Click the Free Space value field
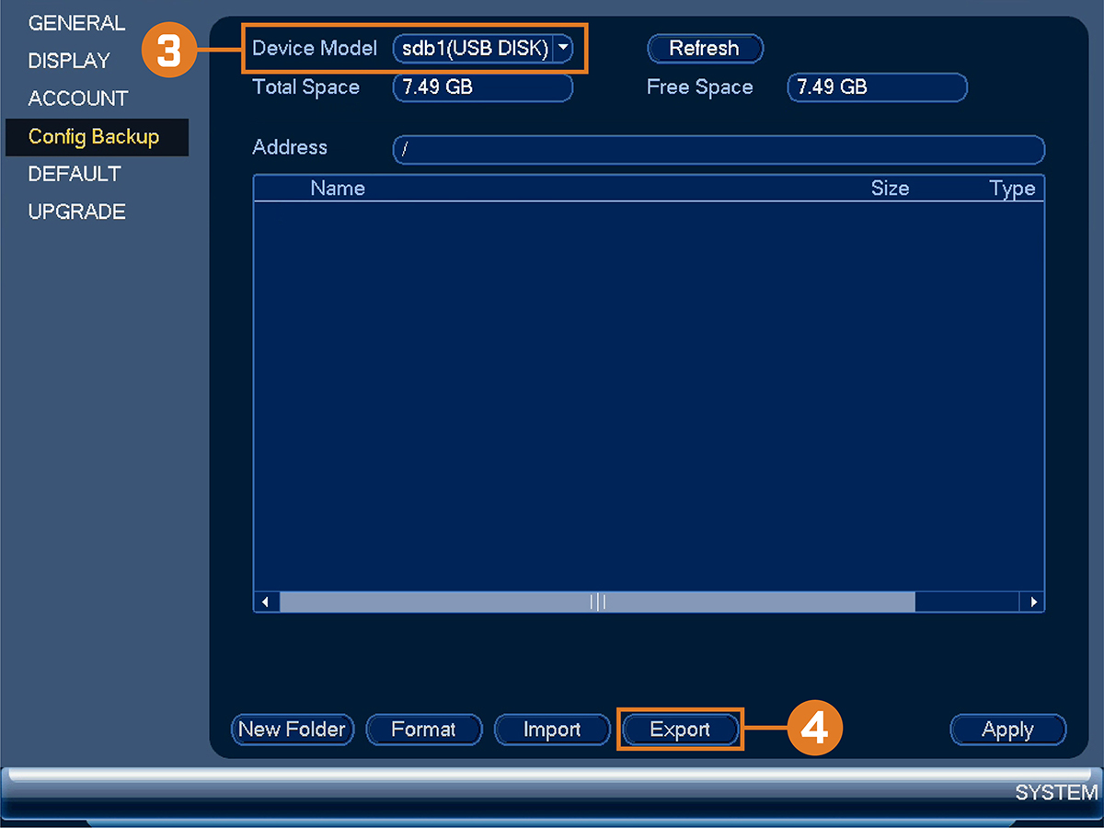 click(x=877, y=87)
